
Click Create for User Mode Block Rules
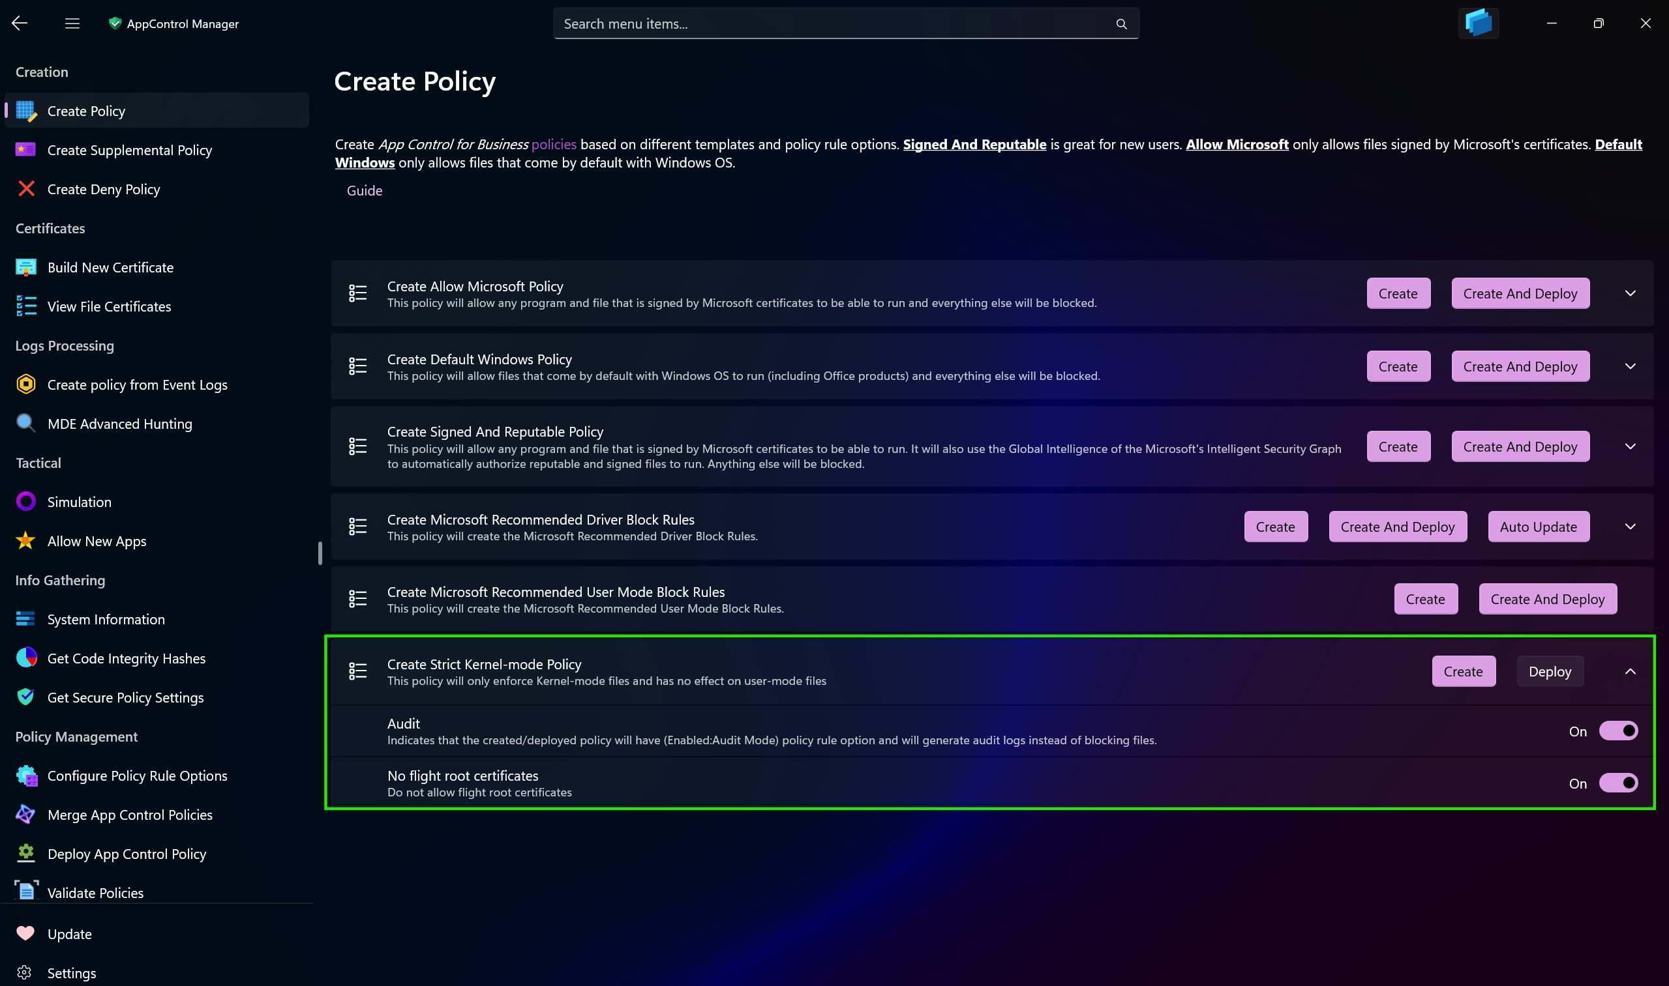[x=1426, y=599]
